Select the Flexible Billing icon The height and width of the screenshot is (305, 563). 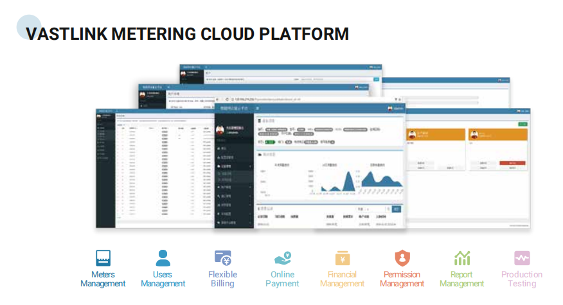[x=222, y=258]
